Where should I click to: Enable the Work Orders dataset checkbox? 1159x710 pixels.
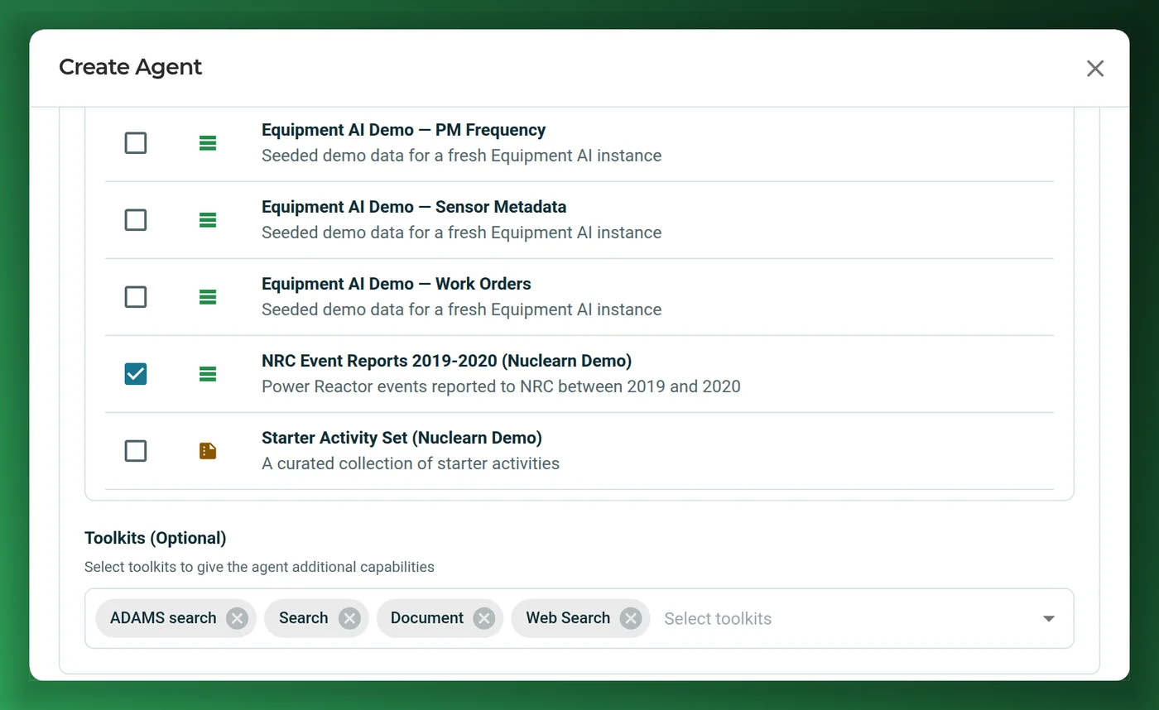coord(136,297)
